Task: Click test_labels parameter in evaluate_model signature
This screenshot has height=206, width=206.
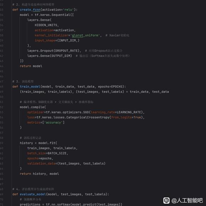Action: coord(95,194)
